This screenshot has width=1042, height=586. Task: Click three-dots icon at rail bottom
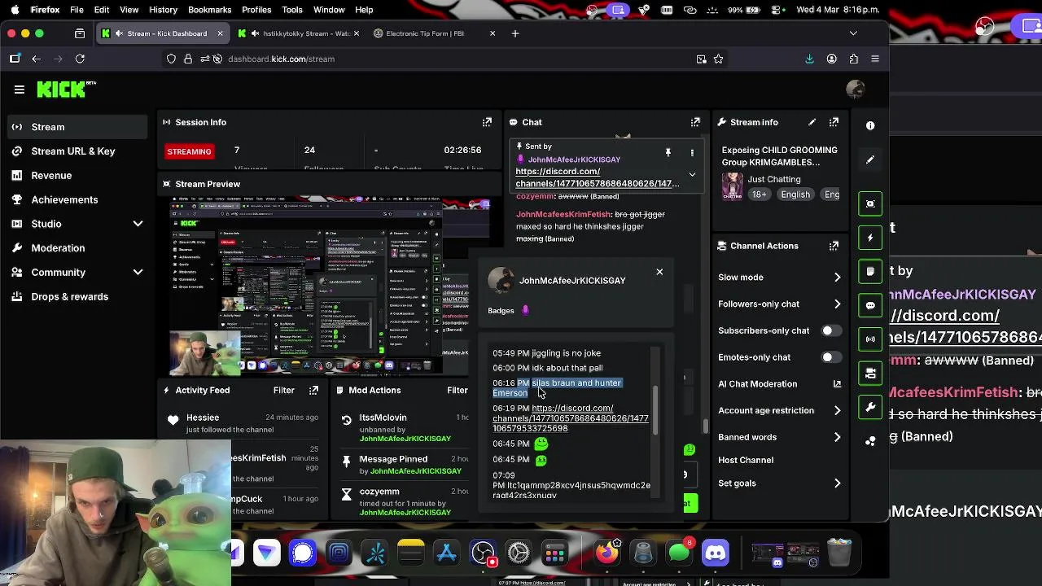tap(870, 441)
